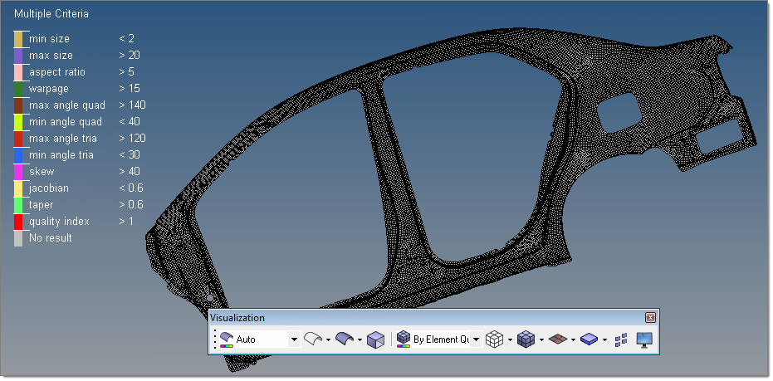This screenshot has width=773, height=381.
Task: Click the small squares visualization icon
Action: pos(621,339)
